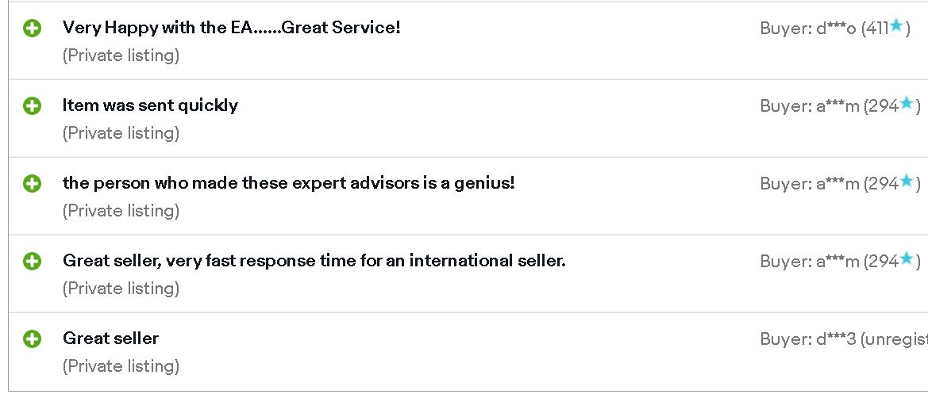The image size is (928, 394).
Task: Open buyer d***o profile link
Action: 836,29
